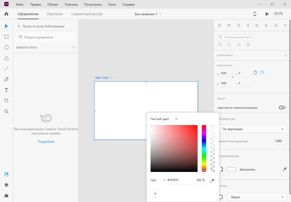The image size is (291, 202).
Task: Select the Pen tool
Action: tap(6, 79)
